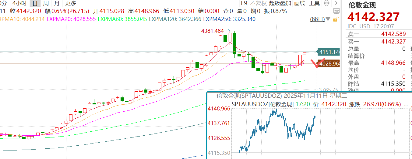
Task: Click the 4151.14 teal price marker
Action: coord(328,52)
